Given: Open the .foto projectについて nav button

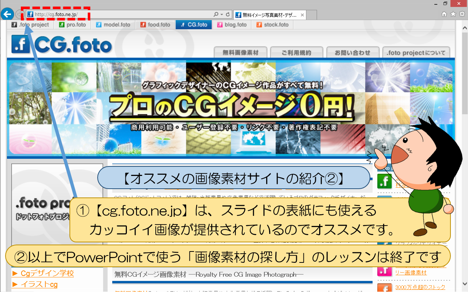Looking at the screenshot, I should [416, 53].
